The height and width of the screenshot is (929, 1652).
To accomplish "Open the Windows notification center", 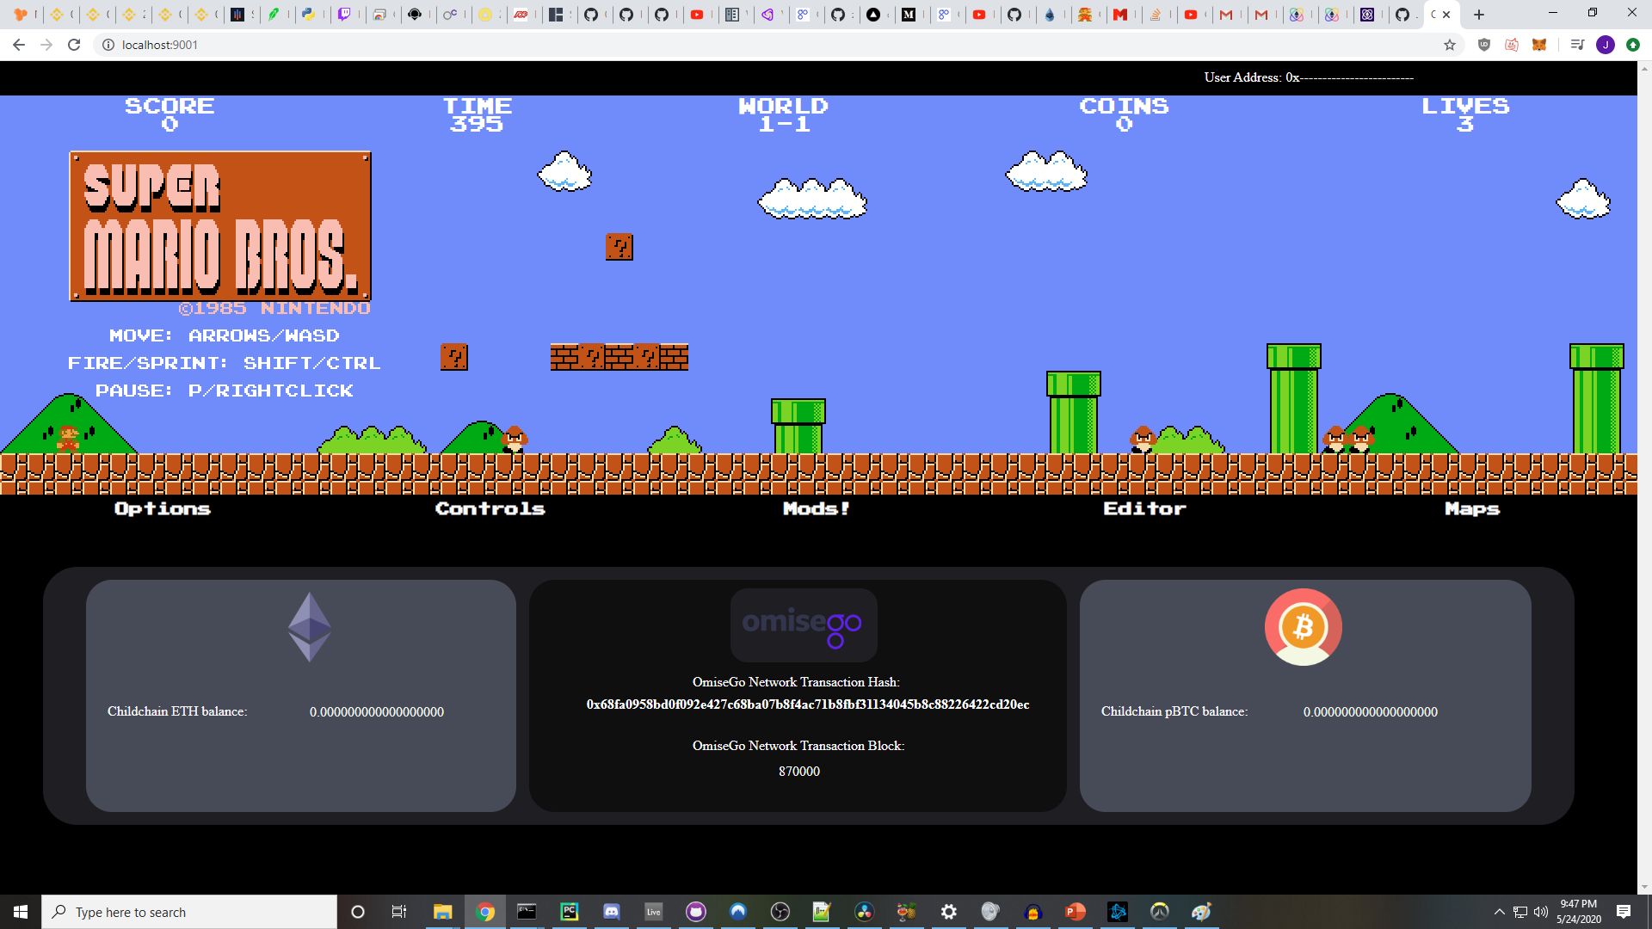I will click(1624, 912).
